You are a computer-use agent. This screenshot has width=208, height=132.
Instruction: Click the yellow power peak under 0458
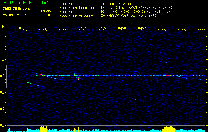coord(169,129)
